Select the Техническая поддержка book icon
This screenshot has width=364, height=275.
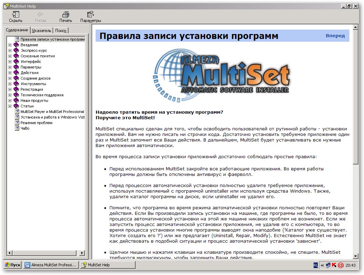[x=16, y=95]
